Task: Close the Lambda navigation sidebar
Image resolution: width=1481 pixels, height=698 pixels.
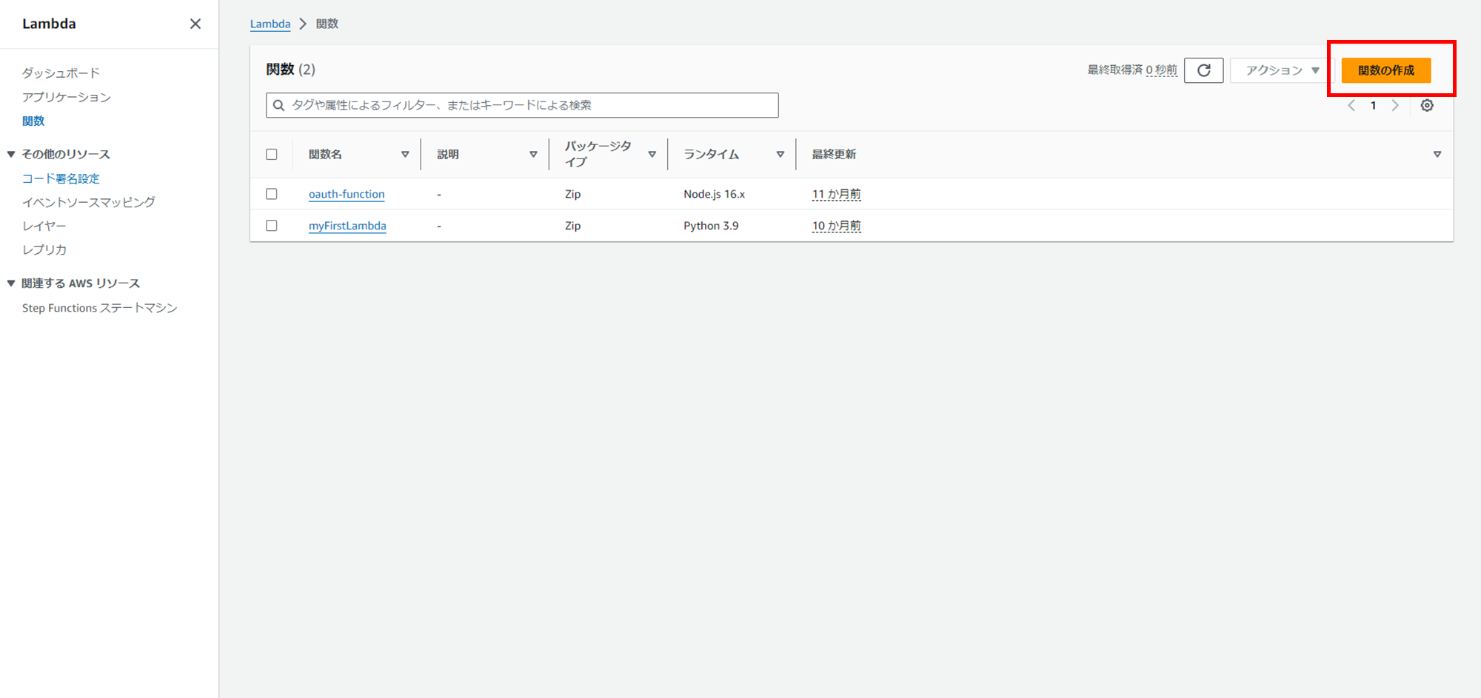Action: [x=195, y=23]
